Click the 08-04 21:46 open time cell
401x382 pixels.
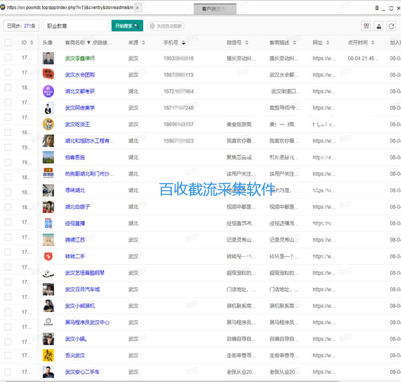[363, 58]
